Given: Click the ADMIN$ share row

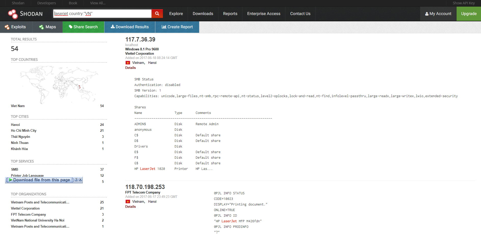Looking at the screenshot, I should coord(176,124).
